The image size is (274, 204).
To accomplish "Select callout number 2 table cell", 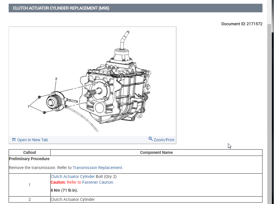I will tap(30, 199).
